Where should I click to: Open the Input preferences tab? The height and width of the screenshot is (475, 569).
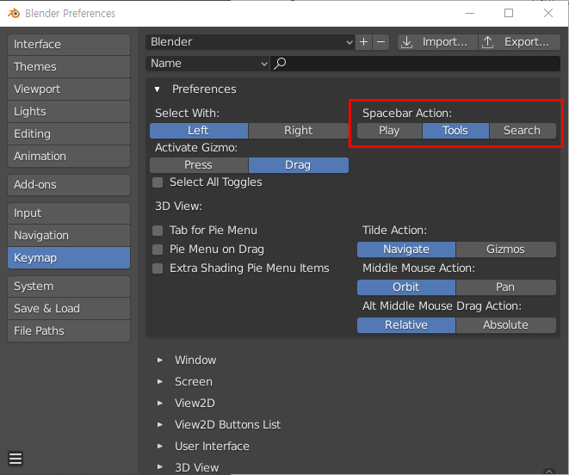(69, 213)
